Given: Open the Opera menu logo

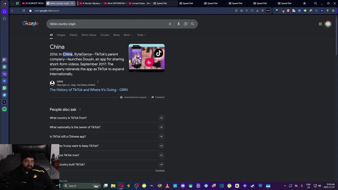Looking at the screenshot, I should (4, 4).
